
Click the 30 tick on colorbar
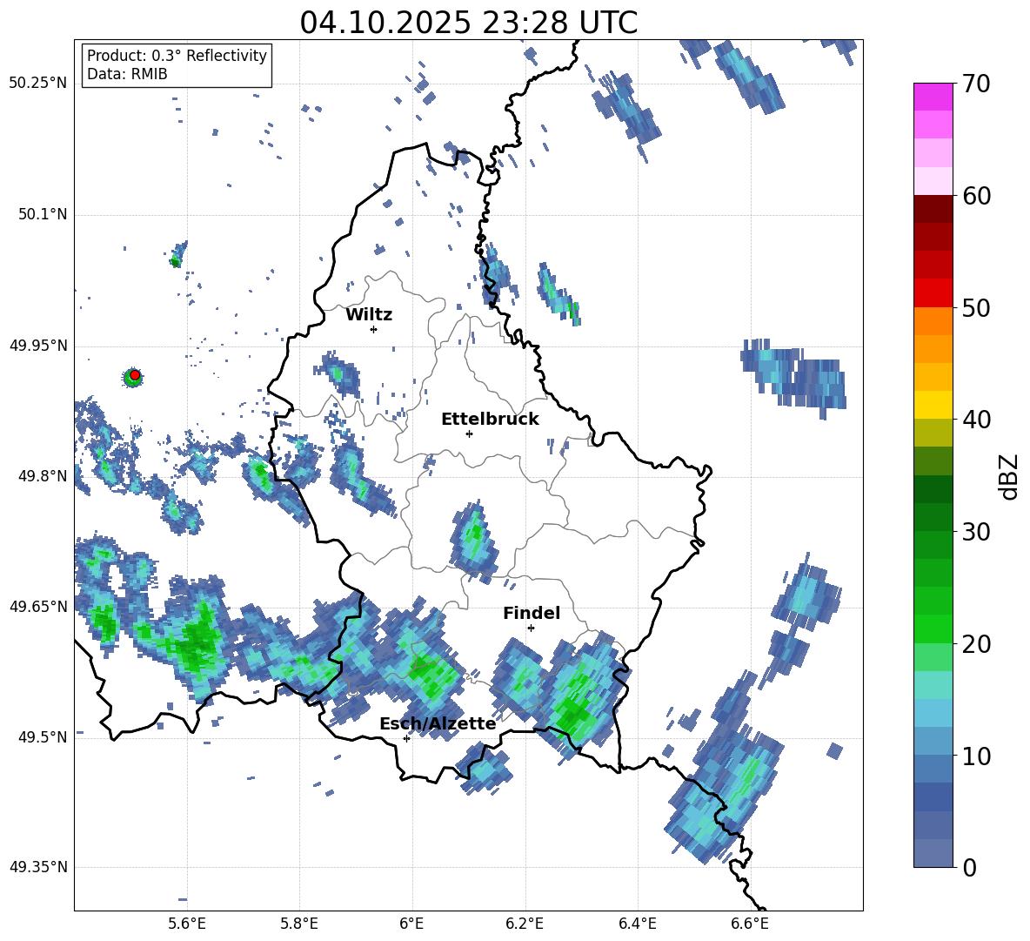[x=976, y=532]
